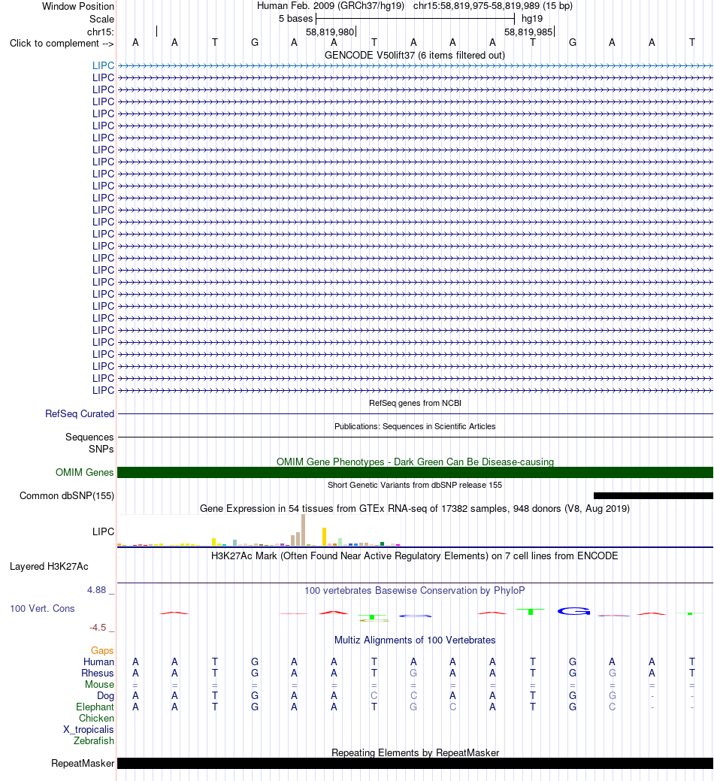The width and height of the screenshot is (714, 781).
Task: Click the SNPs track label
Action: pos(101,449)
